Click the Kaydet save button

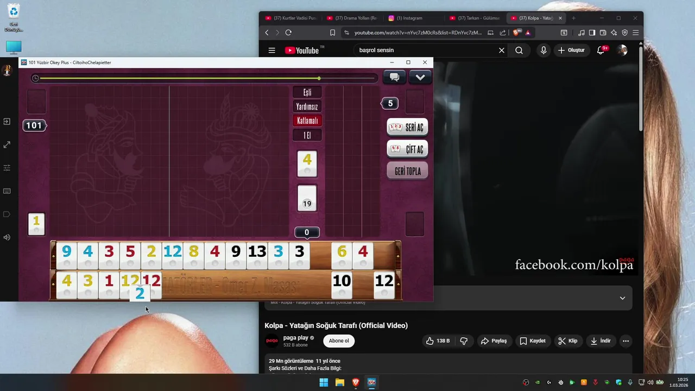coord(532,341)
